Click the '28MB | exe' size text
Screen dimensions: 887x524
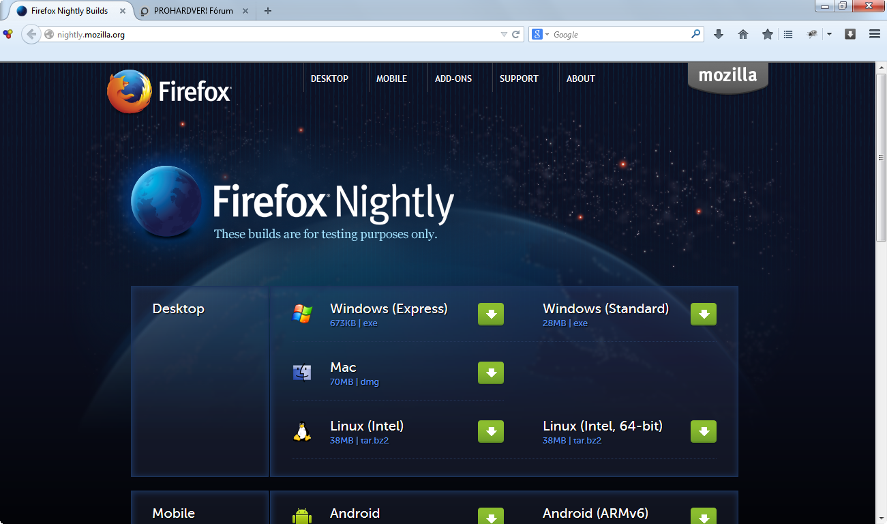565,323
